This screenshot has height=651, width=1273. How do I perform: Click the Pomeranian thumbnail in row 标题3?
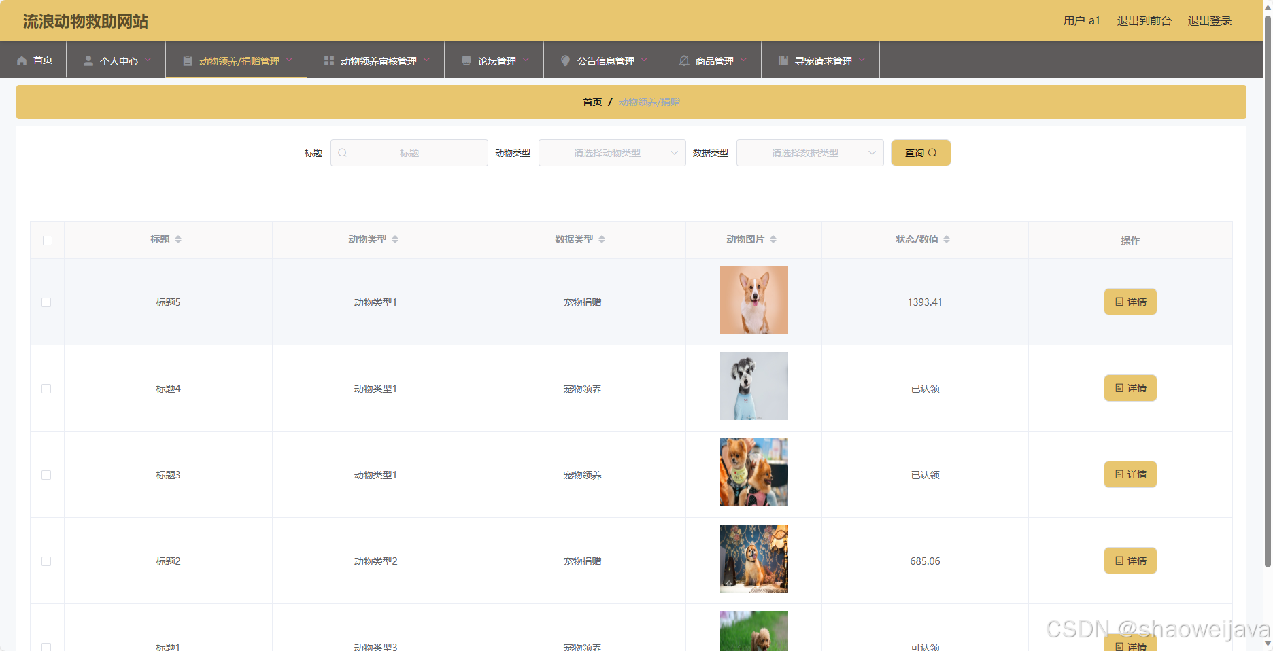tap(754, 472)
